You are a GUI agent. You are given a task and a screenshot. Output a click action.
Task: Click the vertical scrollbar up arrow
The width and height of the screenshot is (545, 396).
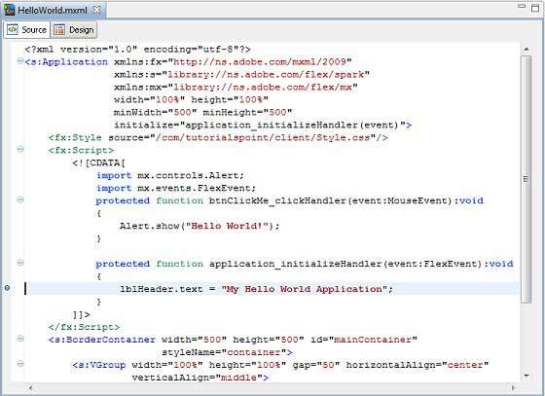pos(527,50)
